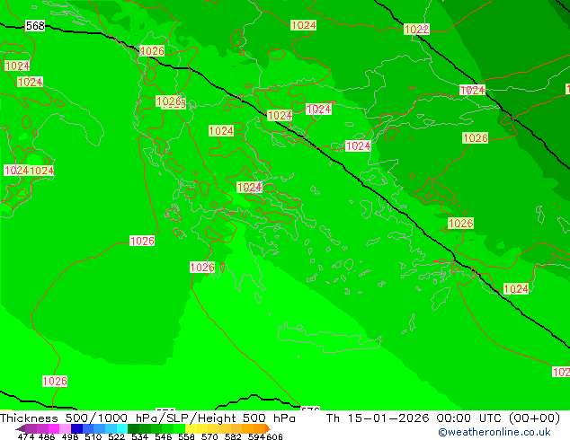Click legend value 510
The width and height of the screenshot is (570, 440).
(x=94, y=436)
